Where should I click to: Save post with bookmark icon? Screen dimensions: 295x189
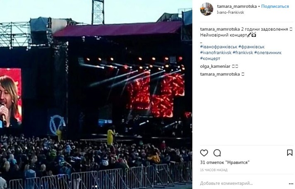coord(290,153)
